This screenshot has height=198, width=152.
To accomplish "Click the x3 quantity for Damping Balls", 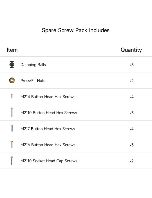I will 131,65.
